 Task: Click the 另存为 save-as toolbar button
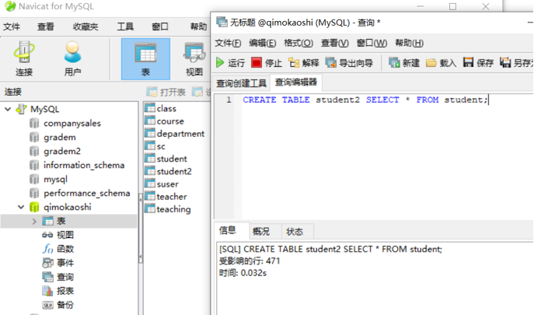coord(517,63)
